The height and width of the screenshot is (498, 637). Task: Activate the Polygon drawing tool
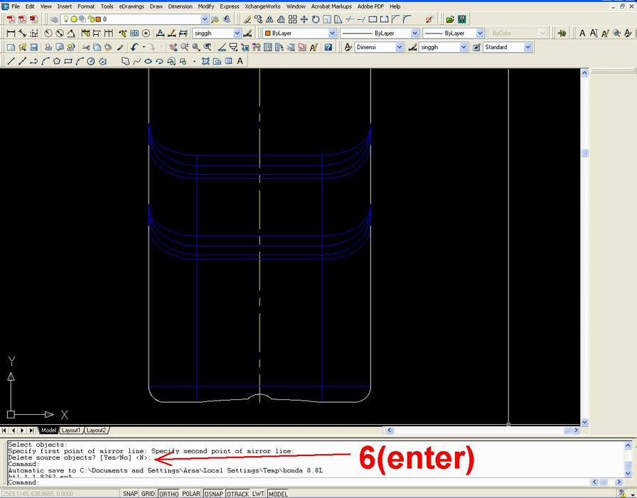(57, 61)
